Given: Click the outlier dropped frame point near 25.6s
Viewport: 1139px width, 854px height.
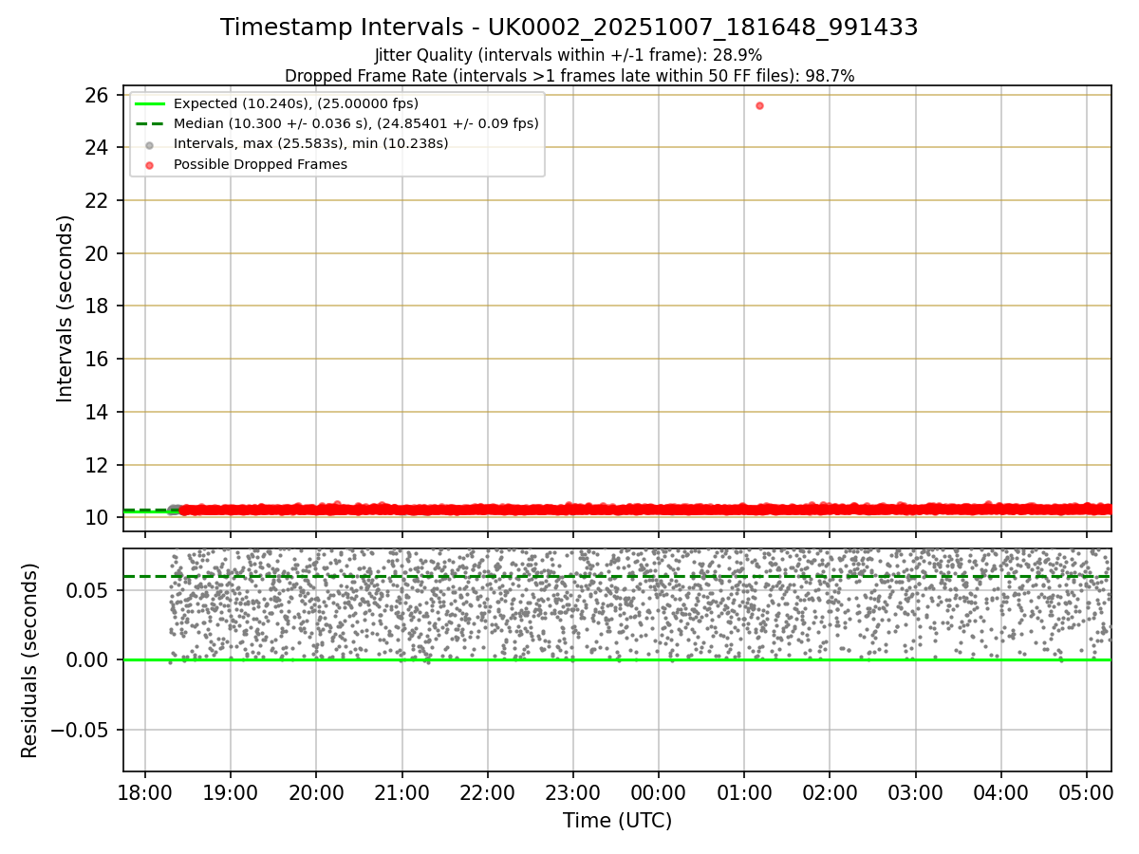Looking at the screenshot, I should click(x=759, y=105).
